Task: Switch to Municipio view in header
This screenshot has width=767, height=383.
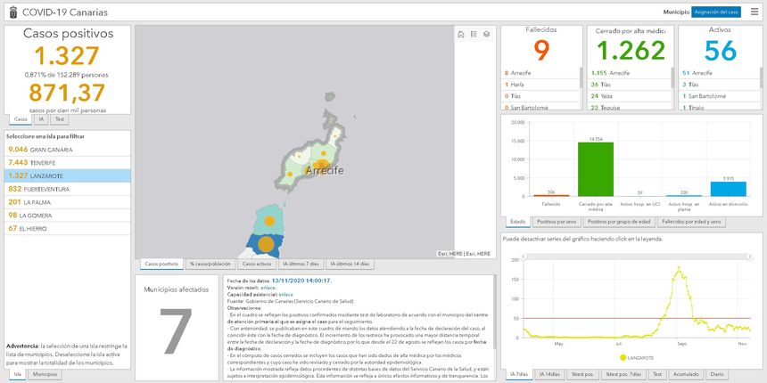Action: coord(676,12)
